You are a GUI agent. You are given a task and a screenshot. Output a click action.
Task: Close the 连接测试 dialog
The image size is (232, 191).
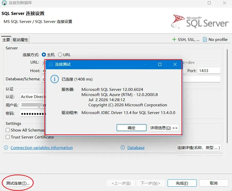pos(175,64)
